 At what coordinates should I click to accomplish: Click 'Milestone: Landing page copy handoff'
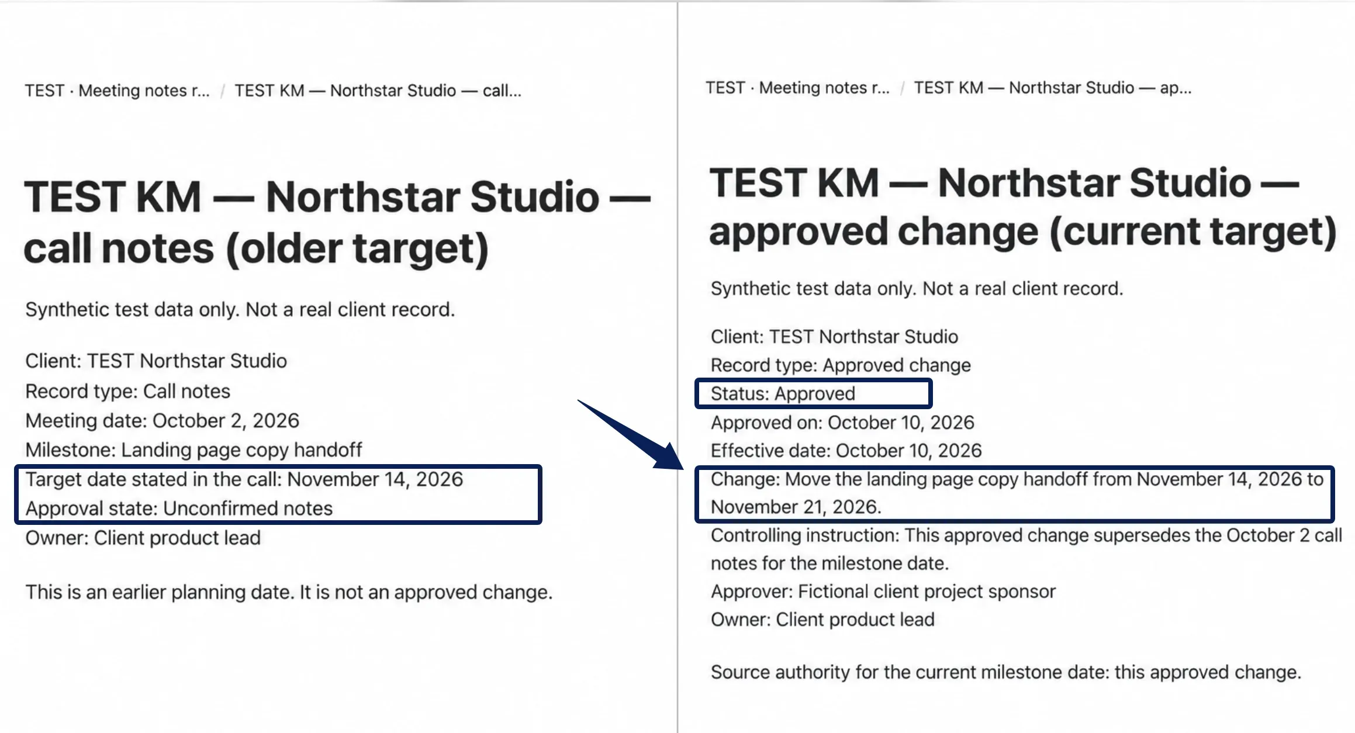pos(193,450)
